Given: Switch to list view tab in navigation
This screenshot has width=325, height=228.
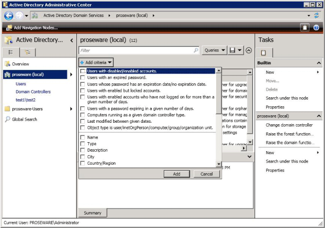Looking at the screenshot, I should click(x=11, y=52).
